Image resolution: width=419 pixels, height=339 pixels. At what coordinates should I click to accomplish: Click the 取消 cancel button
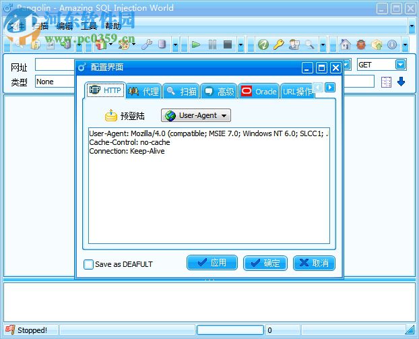(314, 263)
